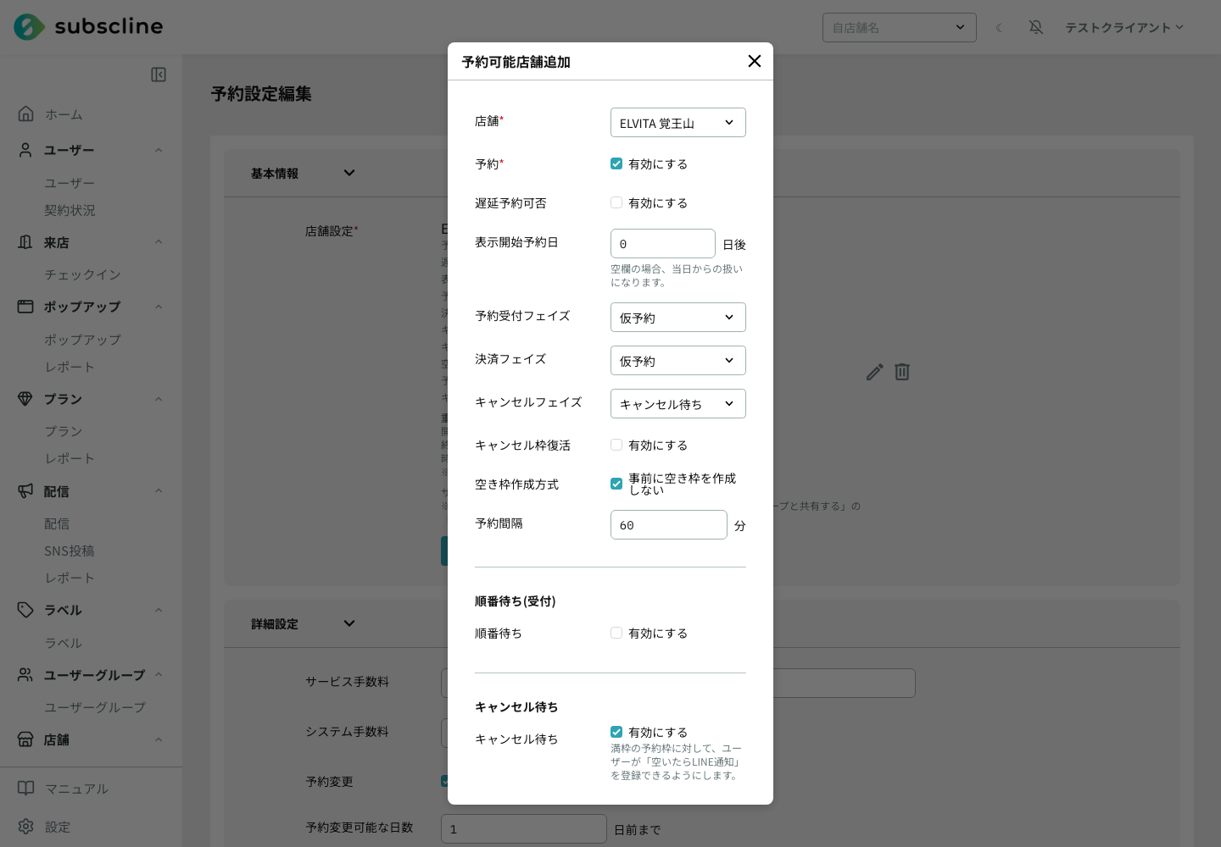Open レポート under プラン in sidebar
Screen dimensions: 1221x847
click(x=70, y=458)
